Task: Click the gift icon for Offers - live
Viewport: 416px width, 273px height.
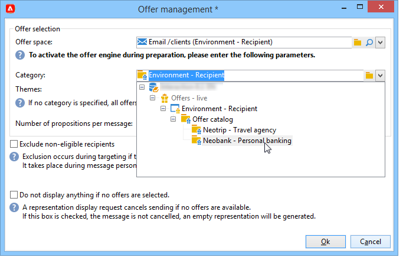Action: click(164, 98)
